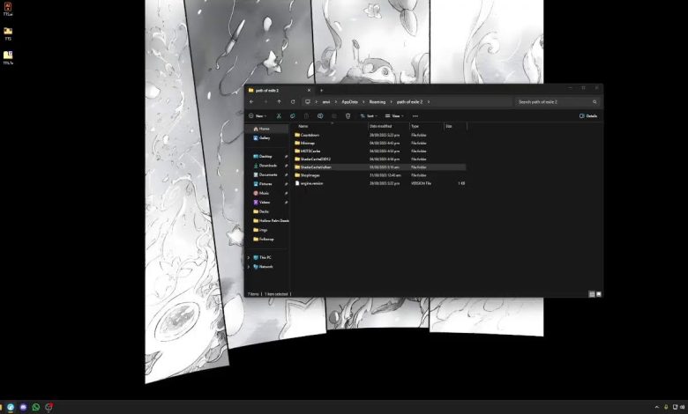Add a new tab with plus icon

click(x=321, y=90)
